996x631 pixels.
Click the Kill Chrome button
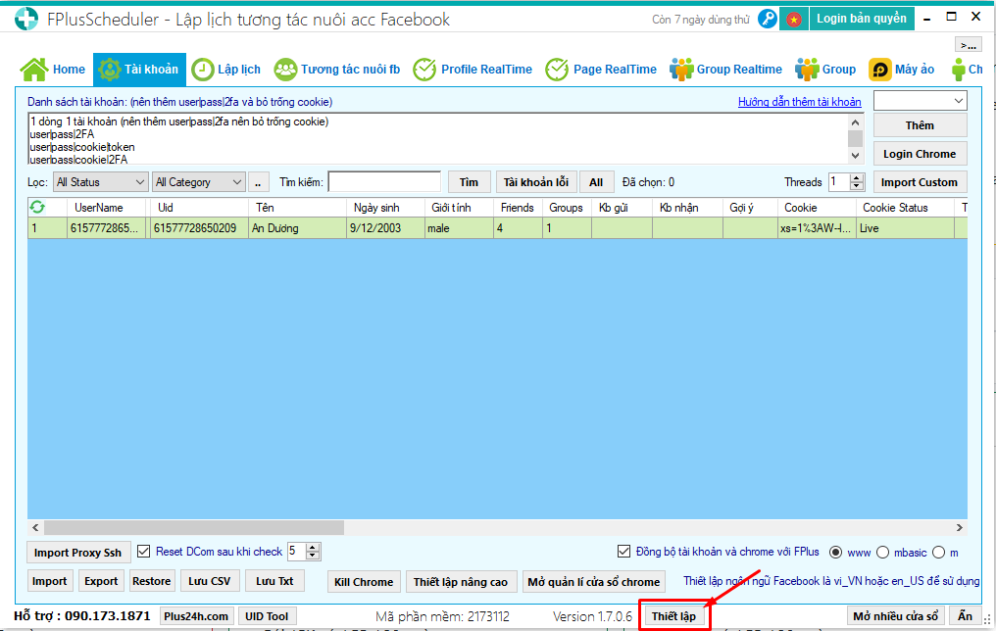(x=364, y=581)
